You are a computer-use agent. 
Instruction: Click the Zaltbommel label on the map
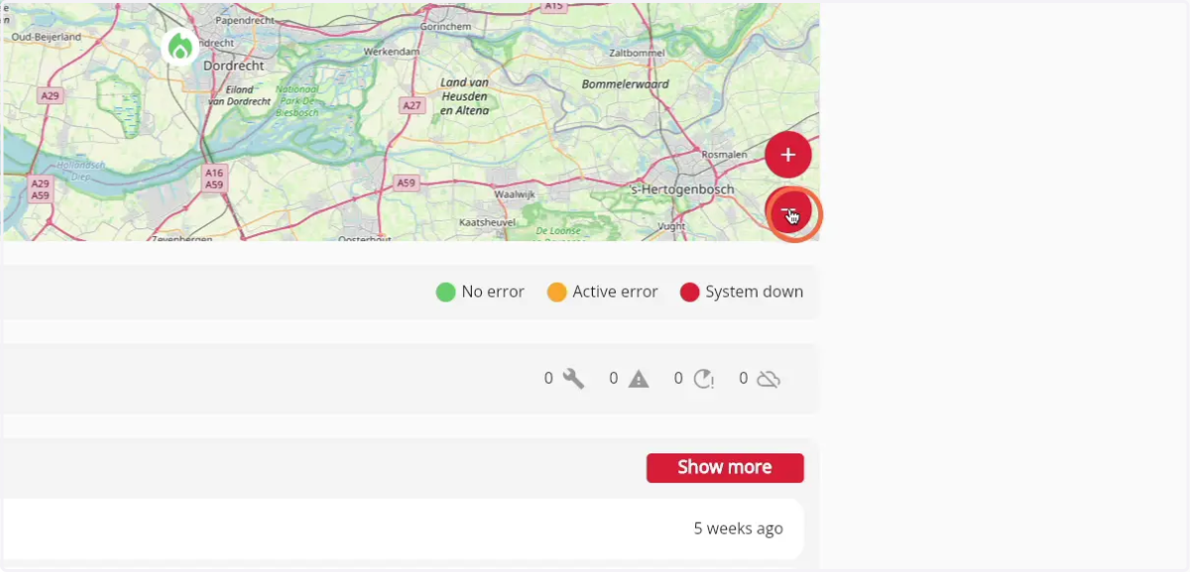[x=636, y=53]
